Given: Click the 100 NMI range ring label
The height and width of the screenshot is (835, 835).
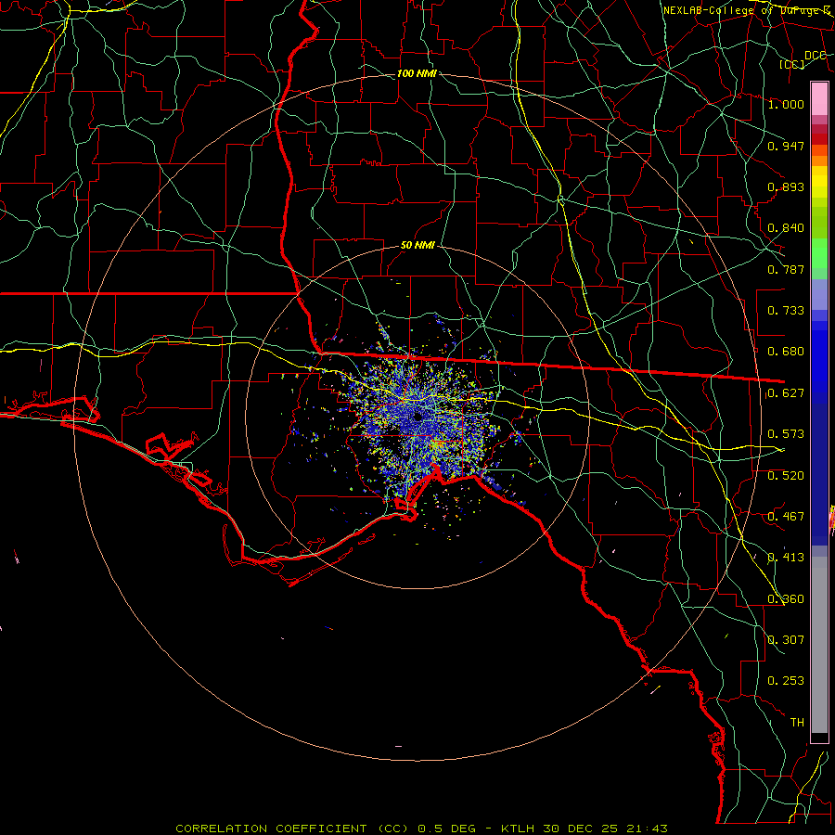Looking at the screenshot, I should tap(417, 73).
